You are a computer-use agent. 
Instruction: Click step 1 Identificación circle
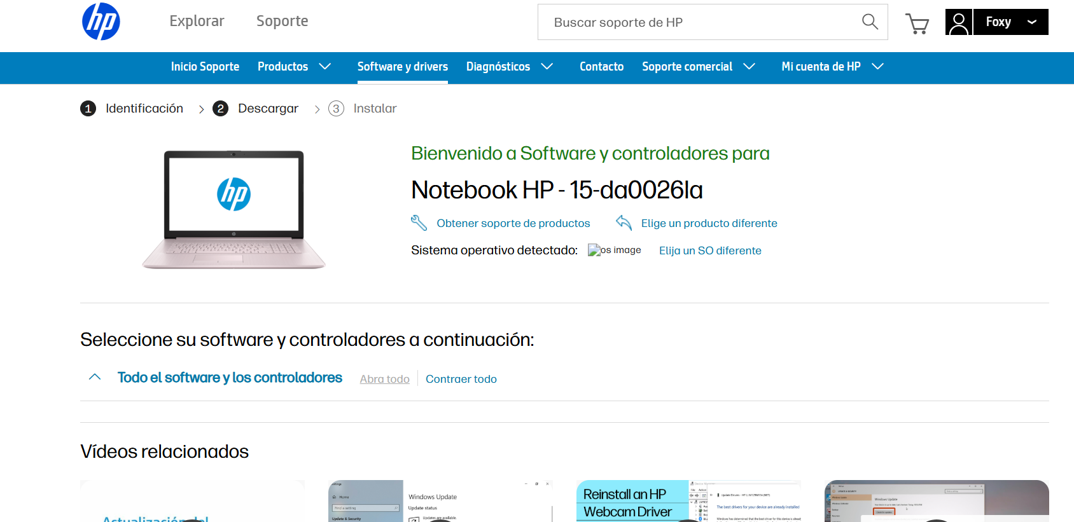pos(88,109)
